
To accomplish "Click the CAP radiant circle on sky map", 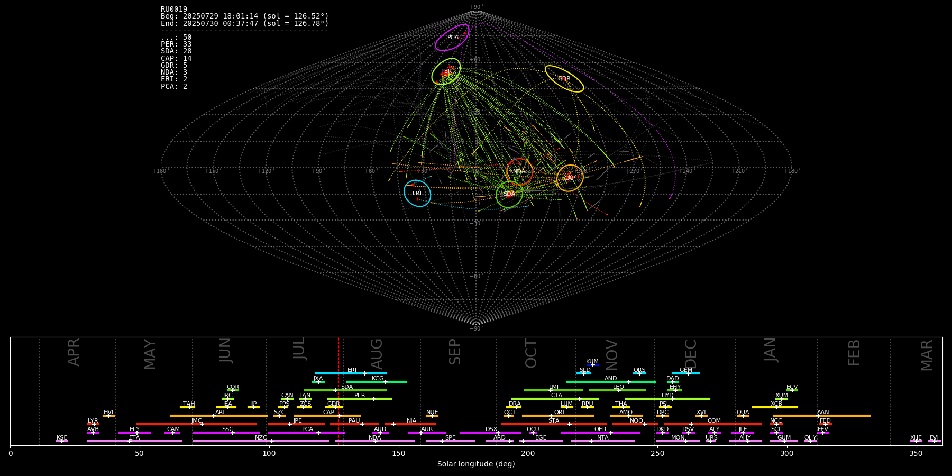I will click(x=570, y=178).
